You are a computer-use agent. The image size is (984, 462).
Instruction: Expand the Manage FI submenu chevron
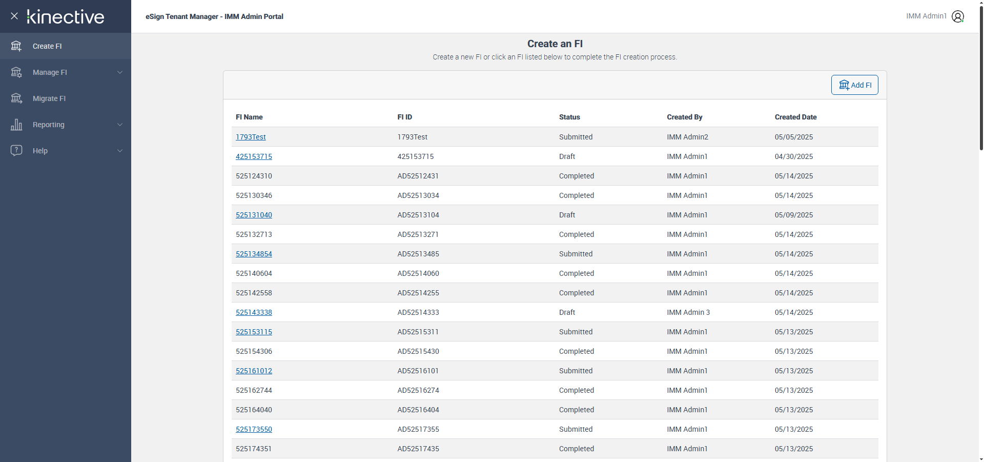pos(120,72)
